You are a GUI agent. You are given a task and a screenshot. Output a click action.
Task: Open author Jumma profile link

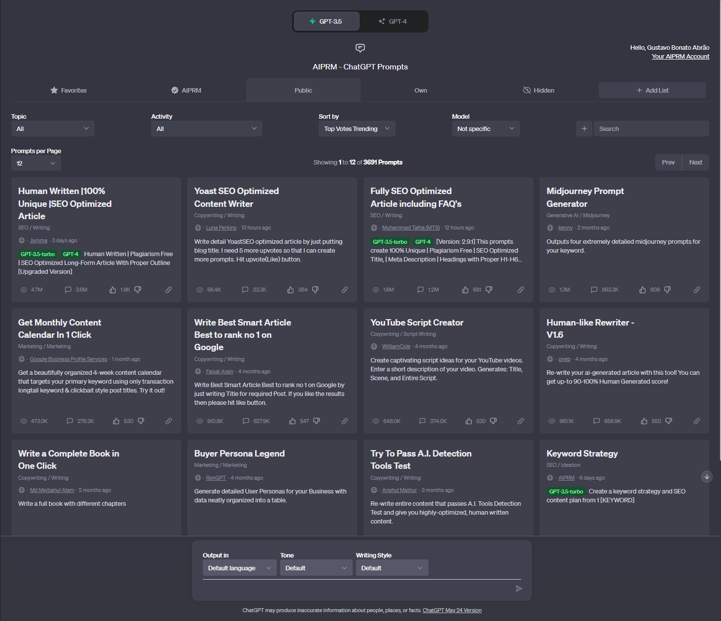click(38, 240)
